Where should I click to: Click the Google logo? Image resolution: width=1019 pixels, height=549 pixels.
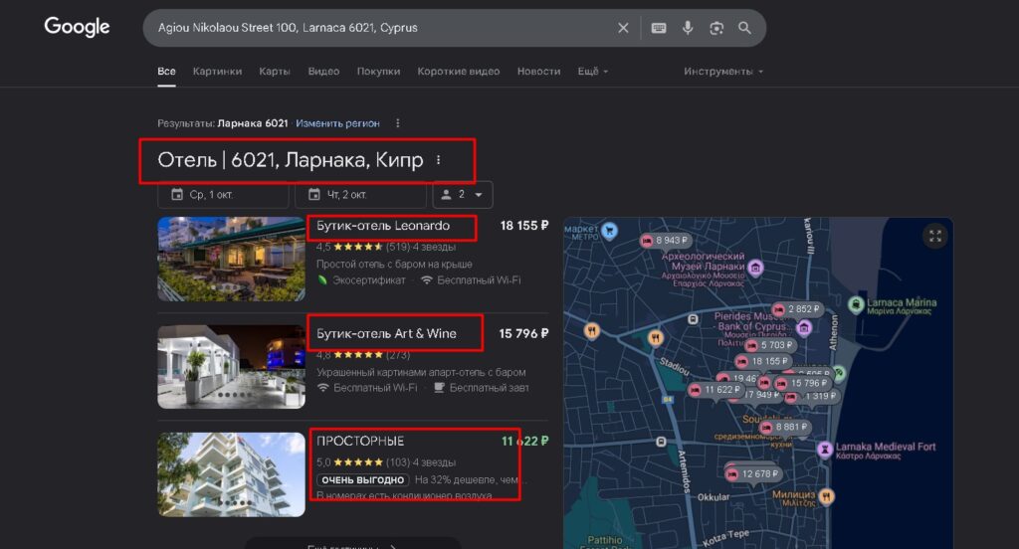point(77,28)
